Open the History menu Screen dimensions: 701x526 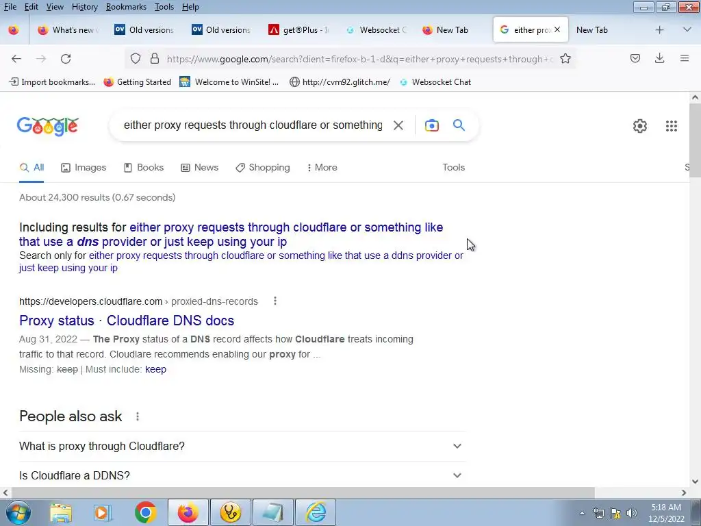(x=84, y=7)
